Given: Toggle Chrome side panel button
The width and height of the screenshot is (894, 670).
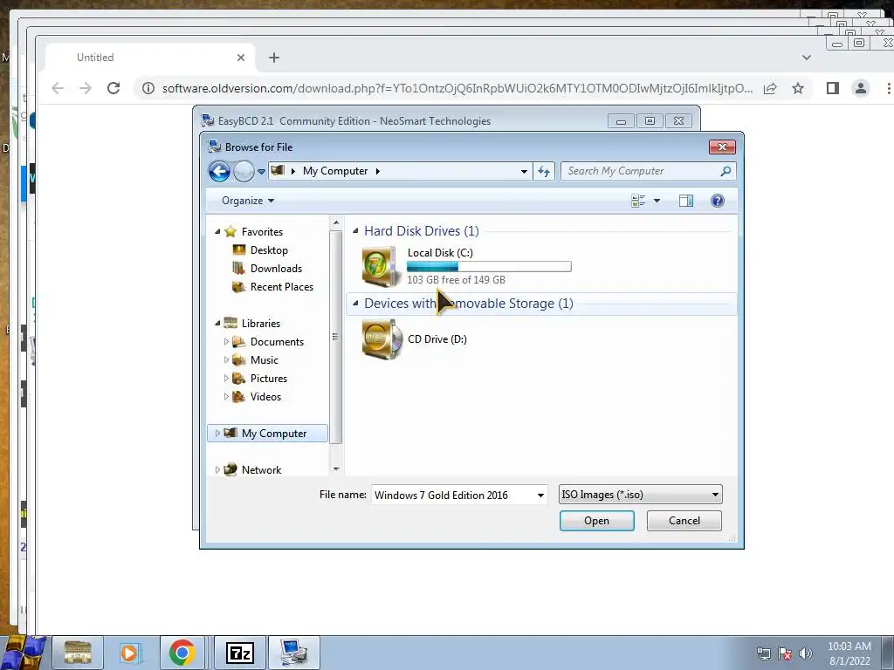Looking at the screenshot, I should (832, 88).
